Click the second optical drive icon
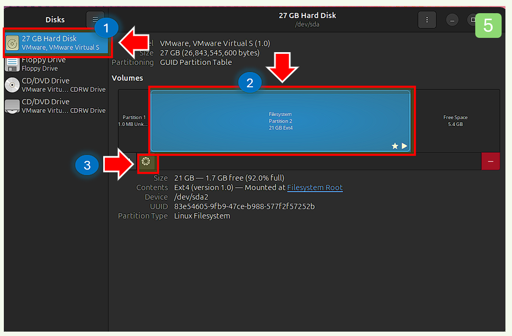 point(13,106)
